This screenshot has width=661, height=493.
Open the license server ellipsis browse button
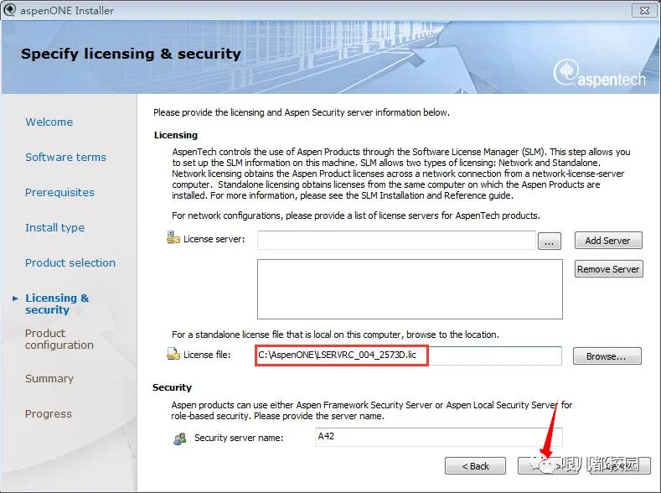click(x=550, y=241)
